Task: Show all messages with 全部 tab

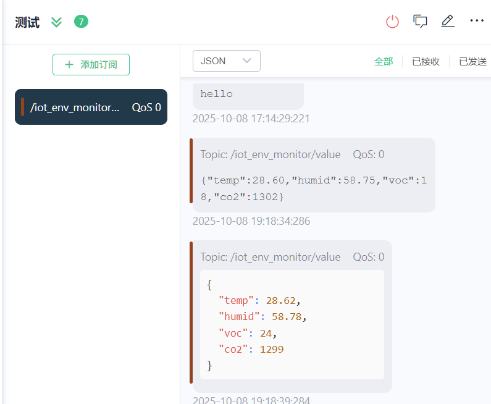Action: click(x=383, y=61)
